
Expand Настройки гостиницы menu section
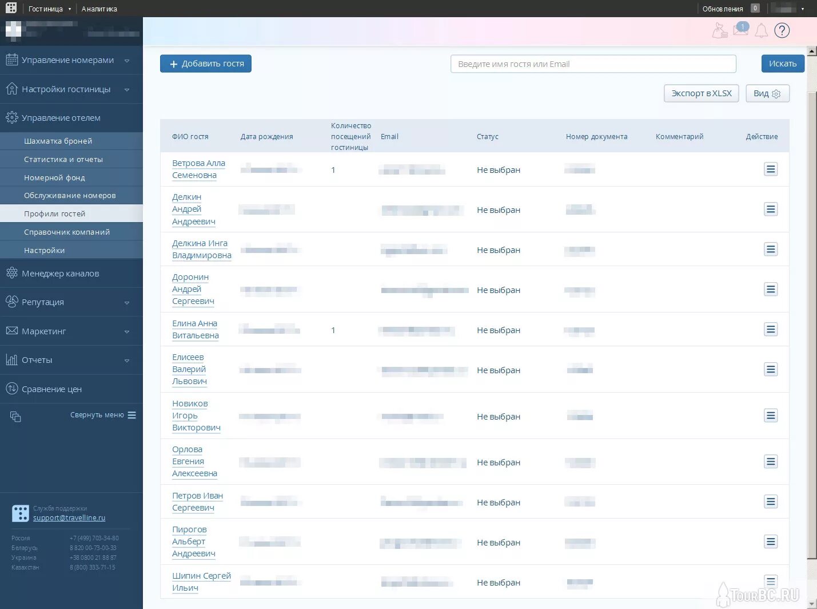pyautogui.click(x=71, y=89)
